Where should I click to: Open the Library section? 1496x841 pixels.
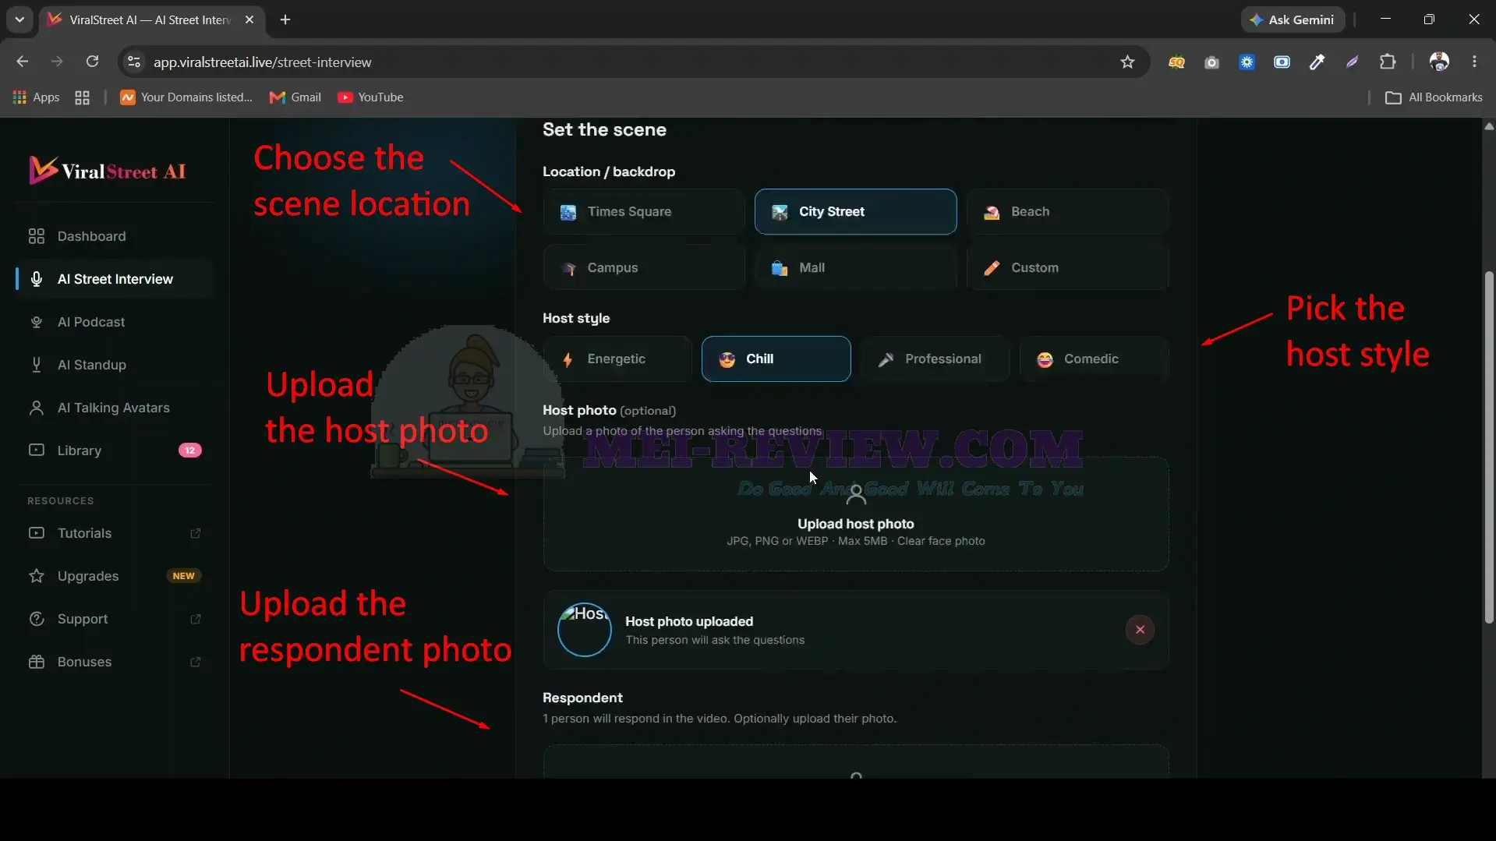pyautogui.click(x=114, y=451)
